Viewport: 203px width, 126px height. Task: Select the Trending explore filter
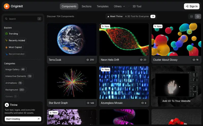[12, 34]
